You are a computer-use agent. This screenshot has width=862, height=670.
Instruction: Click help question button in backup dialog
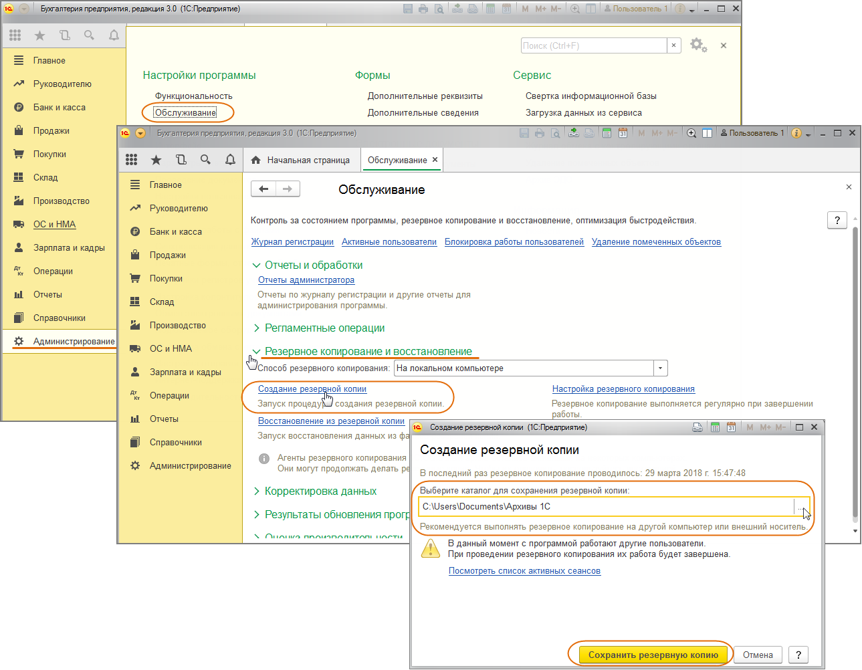798,655
